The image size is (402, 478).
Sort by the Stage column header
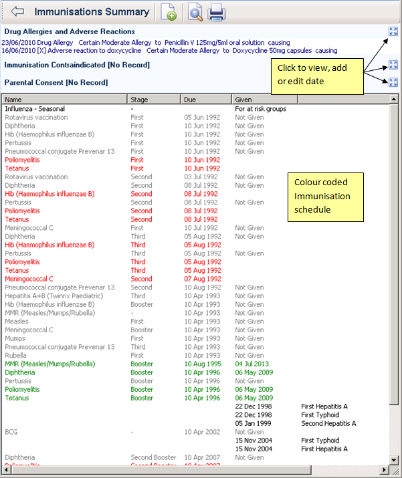154,100
